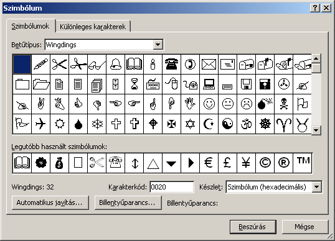335x241 pixels.
Task: Open the Betűtípus font dropdown
Action: click(158, 45)
